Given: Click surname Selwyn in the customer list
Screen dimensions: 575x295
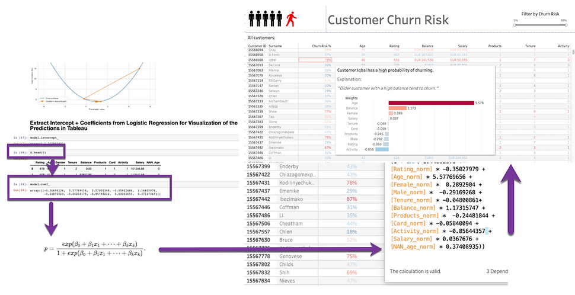Looking at the screenshot, I should (x=274, y=91).
